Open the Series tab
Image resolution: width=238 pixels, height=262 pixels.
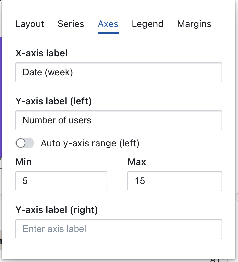[71, 24]
